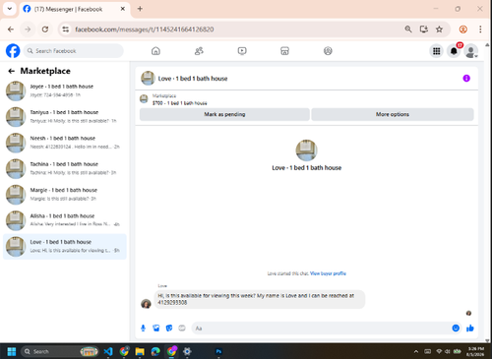The image size is (492, 359).
Task: Open Tachina - 1 bed 1 bath house chat
Action: click(x=65, y=168)
